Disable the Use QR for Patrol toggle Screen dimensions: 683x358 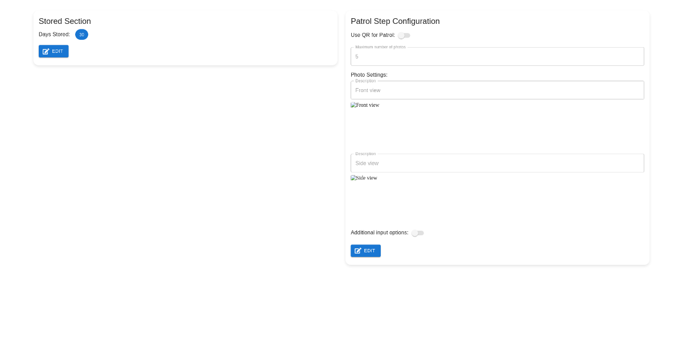pos(404,35)
